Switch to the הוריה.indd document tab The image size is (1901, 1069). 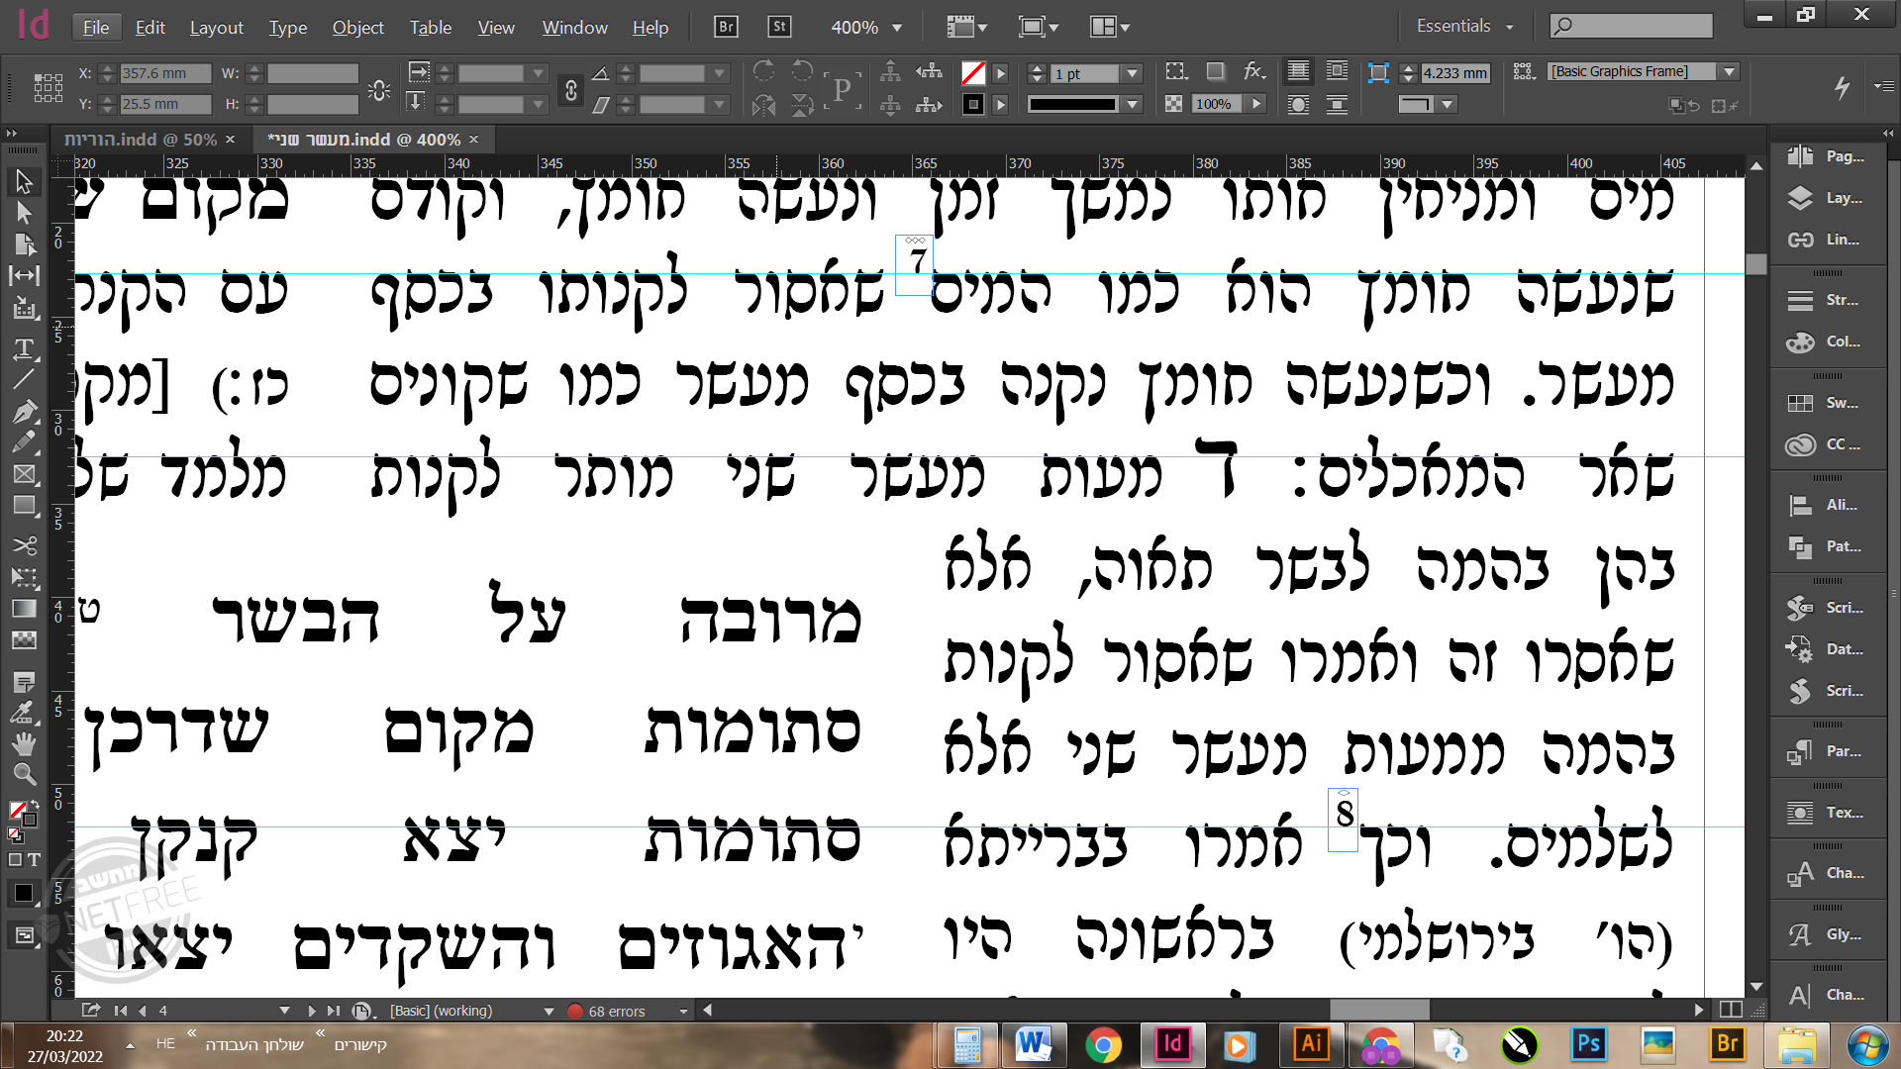click(x=141, y=140)
